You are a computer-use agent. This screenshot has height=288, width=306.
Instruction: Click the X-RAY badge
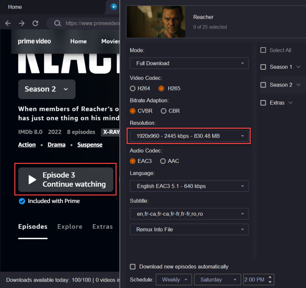click(x=111, y=132)
